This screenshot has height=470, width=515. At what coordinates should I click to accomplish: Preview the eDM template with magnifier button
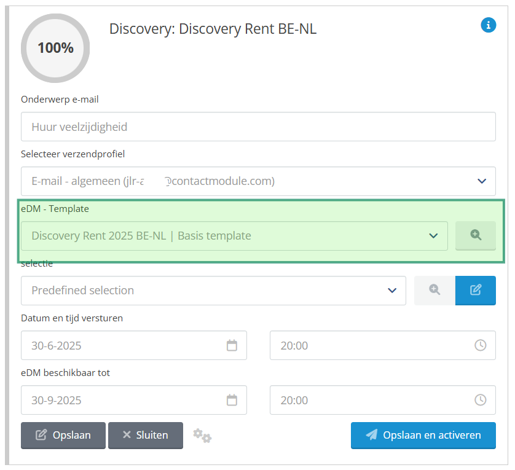coord(475,235)
